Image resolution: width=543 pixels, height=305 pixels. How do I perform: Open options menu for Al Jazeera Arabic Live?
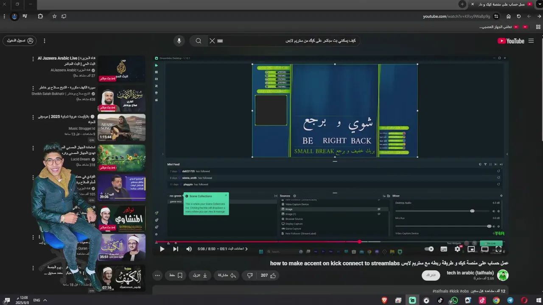click(x=33, y=59)
